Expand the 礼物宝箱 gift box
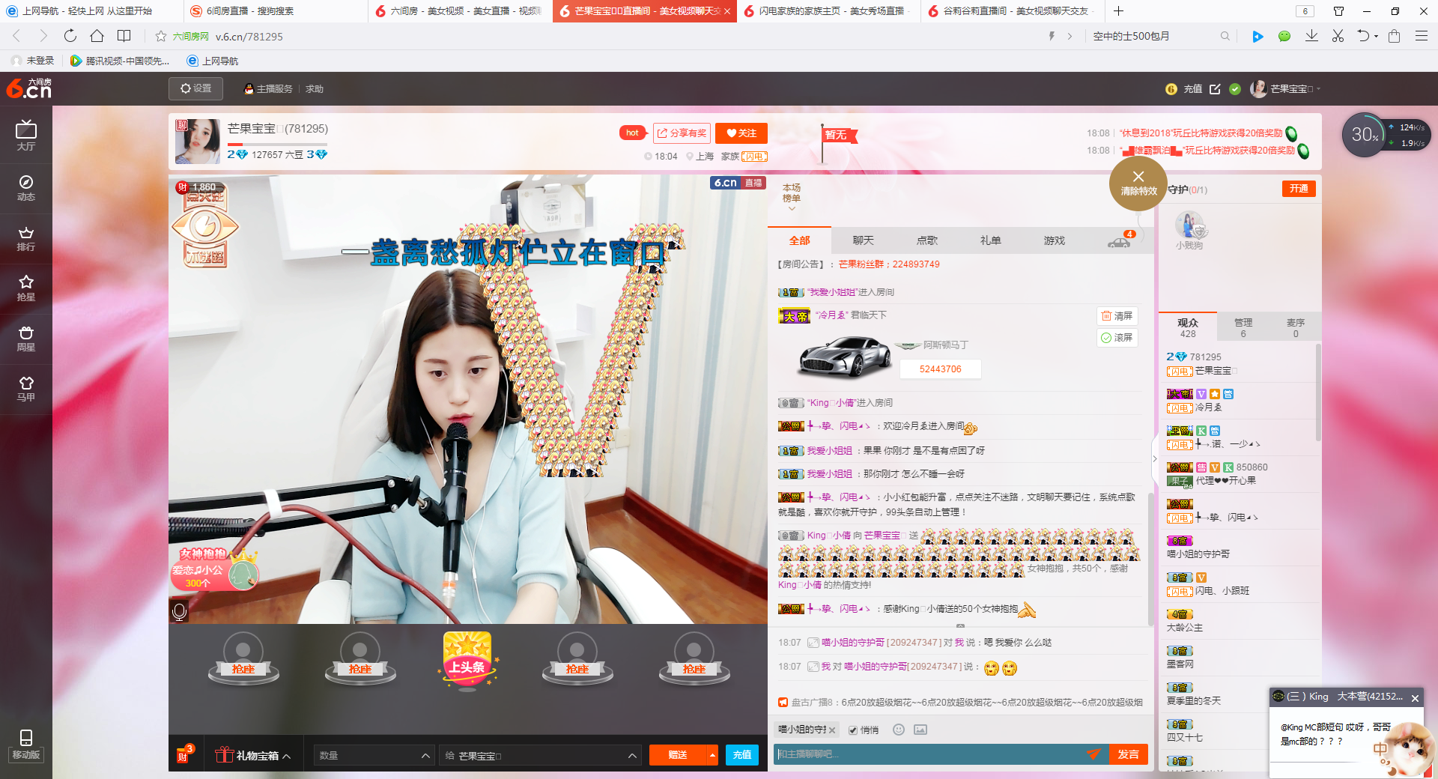 (x=252, y=755)
